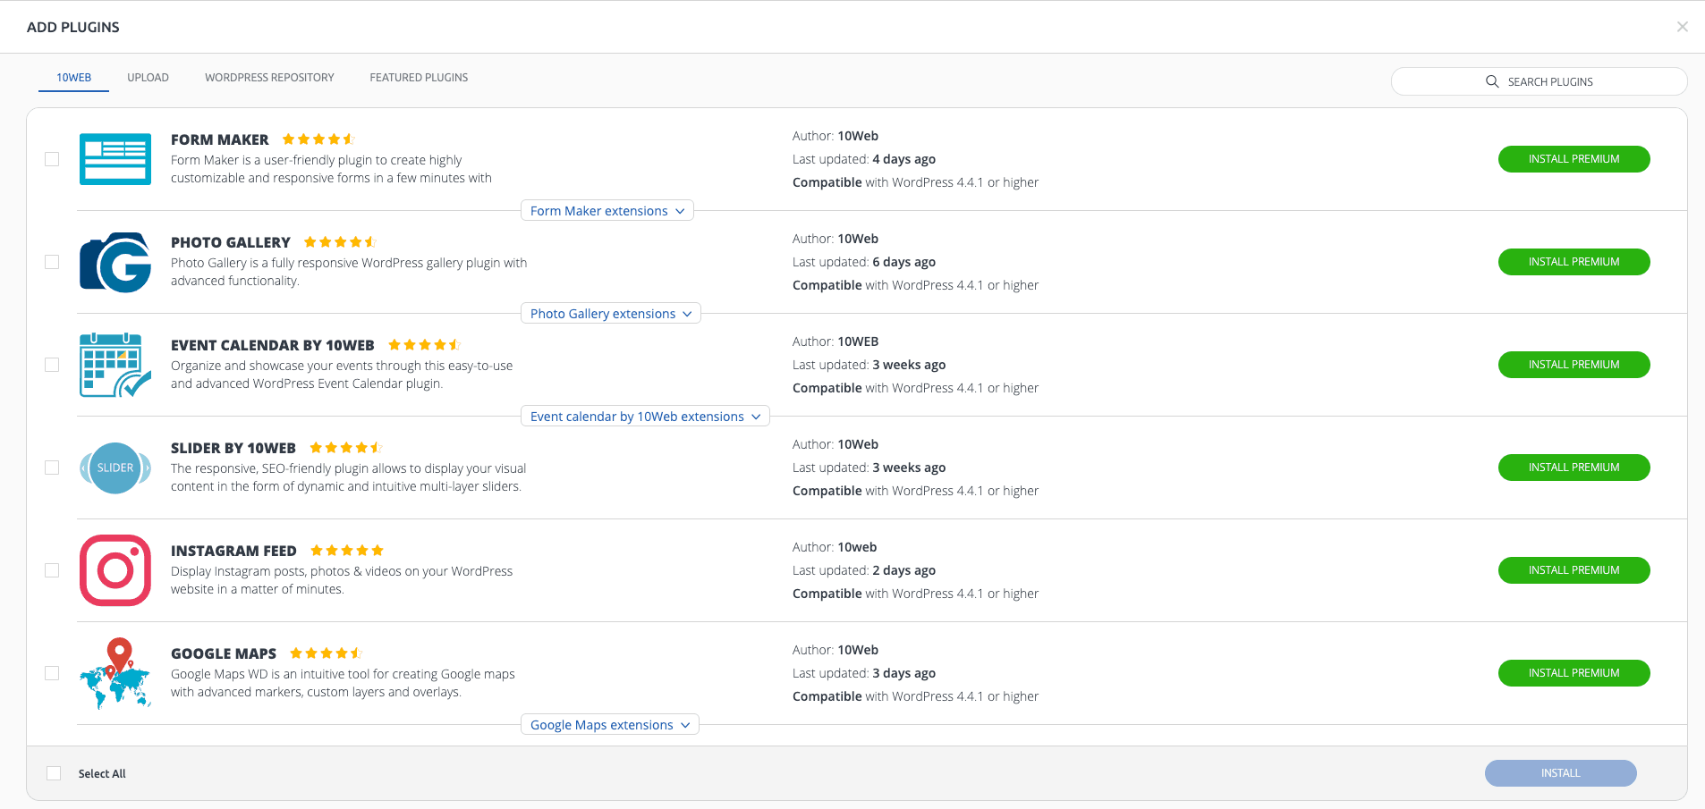Close the Add Plugins dialog
1705x809 pixels.
[x=1682, y=27]
